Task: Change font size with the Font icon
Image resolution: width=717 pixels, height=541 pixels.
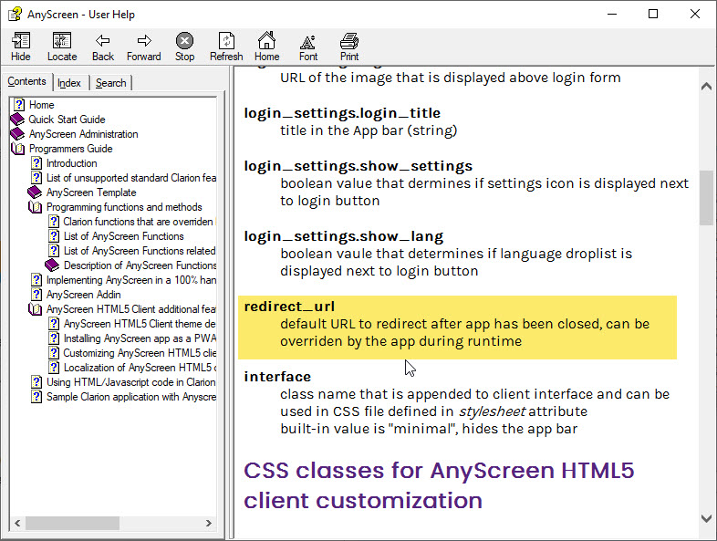Action: 308,47
